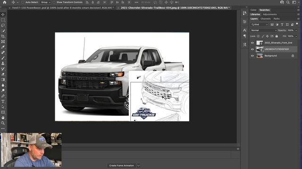
Task: Select the Crop tool
Action: click(x=3, y=36)
